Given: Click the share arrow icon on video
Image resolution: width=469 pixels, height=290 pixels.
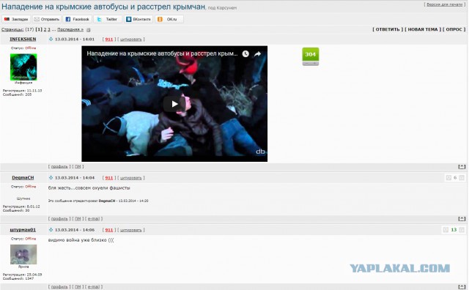Looking at the screenshot, I should coord(257,53).
